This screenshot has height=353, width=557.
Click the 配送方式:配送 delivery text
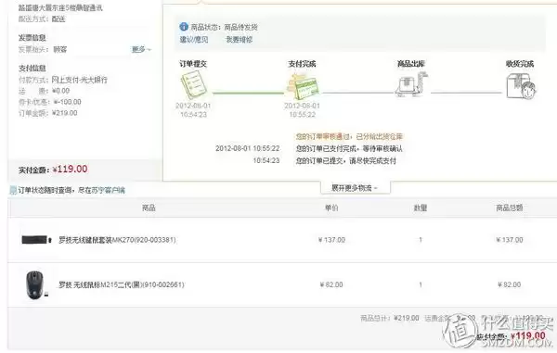(42, 19)
